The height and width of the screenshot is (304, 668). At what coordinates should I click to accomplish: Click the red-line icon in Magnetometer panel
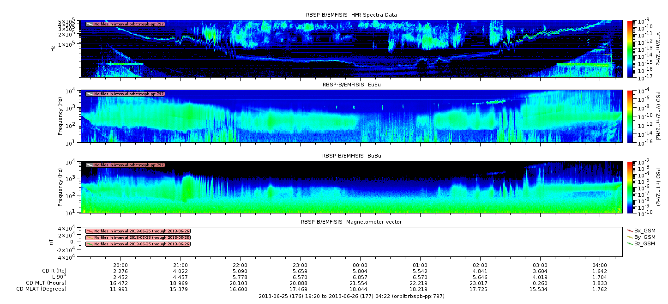pyautogui.click(x=90, y=231)
